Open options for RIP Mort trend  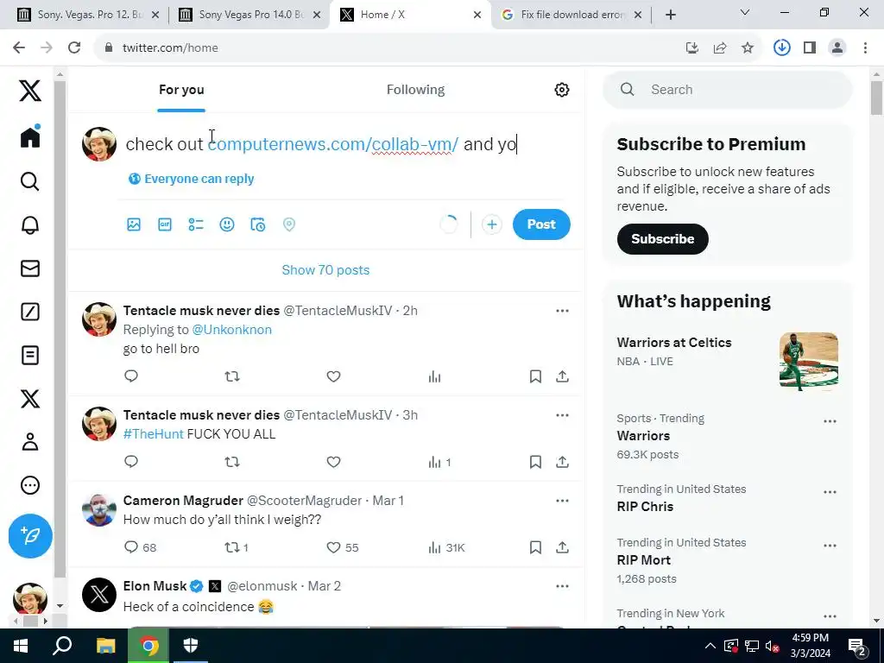pyautogui.click(x=830, y=546)
